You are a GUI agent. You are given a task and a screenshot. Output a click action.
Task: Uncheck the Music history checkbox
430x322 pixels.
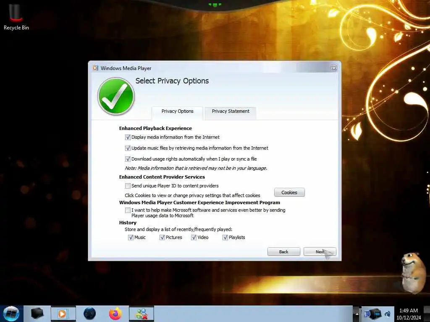pos(131,237)
